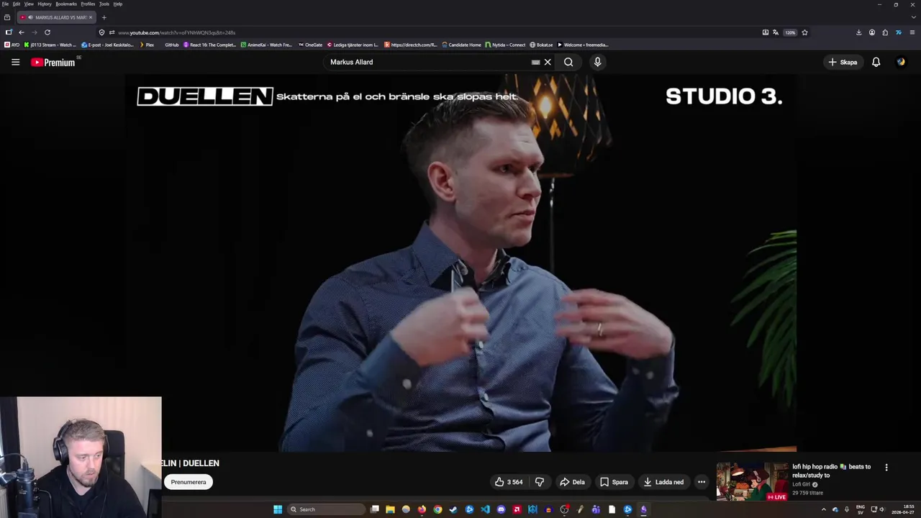Open the Bokat.se bookmark
921x518 pixels.
coord(541,45)
